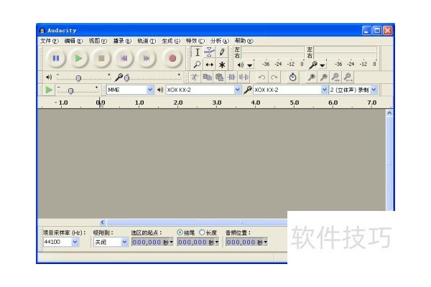This screenshot has height=287, width=431.
Task: Click the Cut scissors icon
Action: (195, 77)
